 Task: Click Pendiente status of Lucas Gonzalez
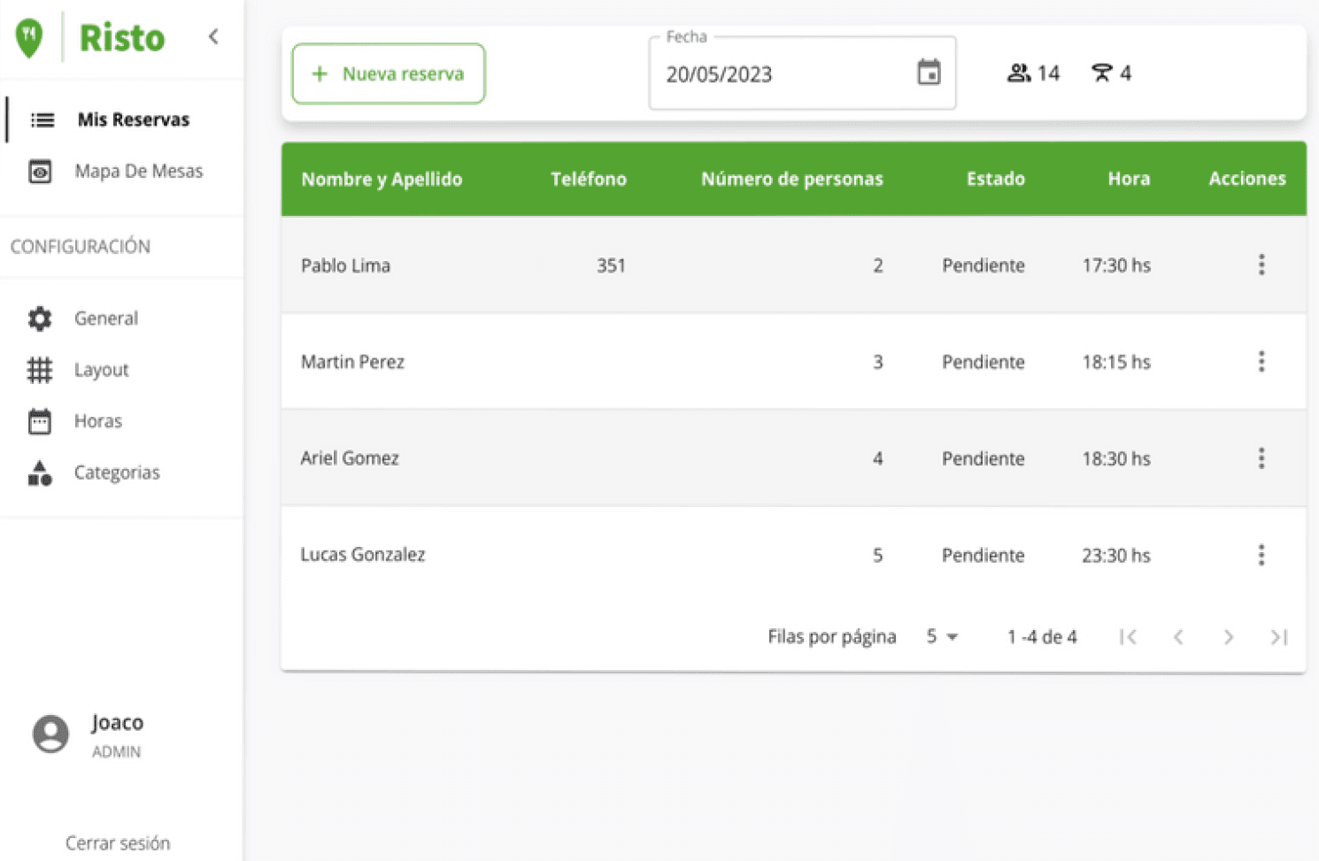click(983, 556)
